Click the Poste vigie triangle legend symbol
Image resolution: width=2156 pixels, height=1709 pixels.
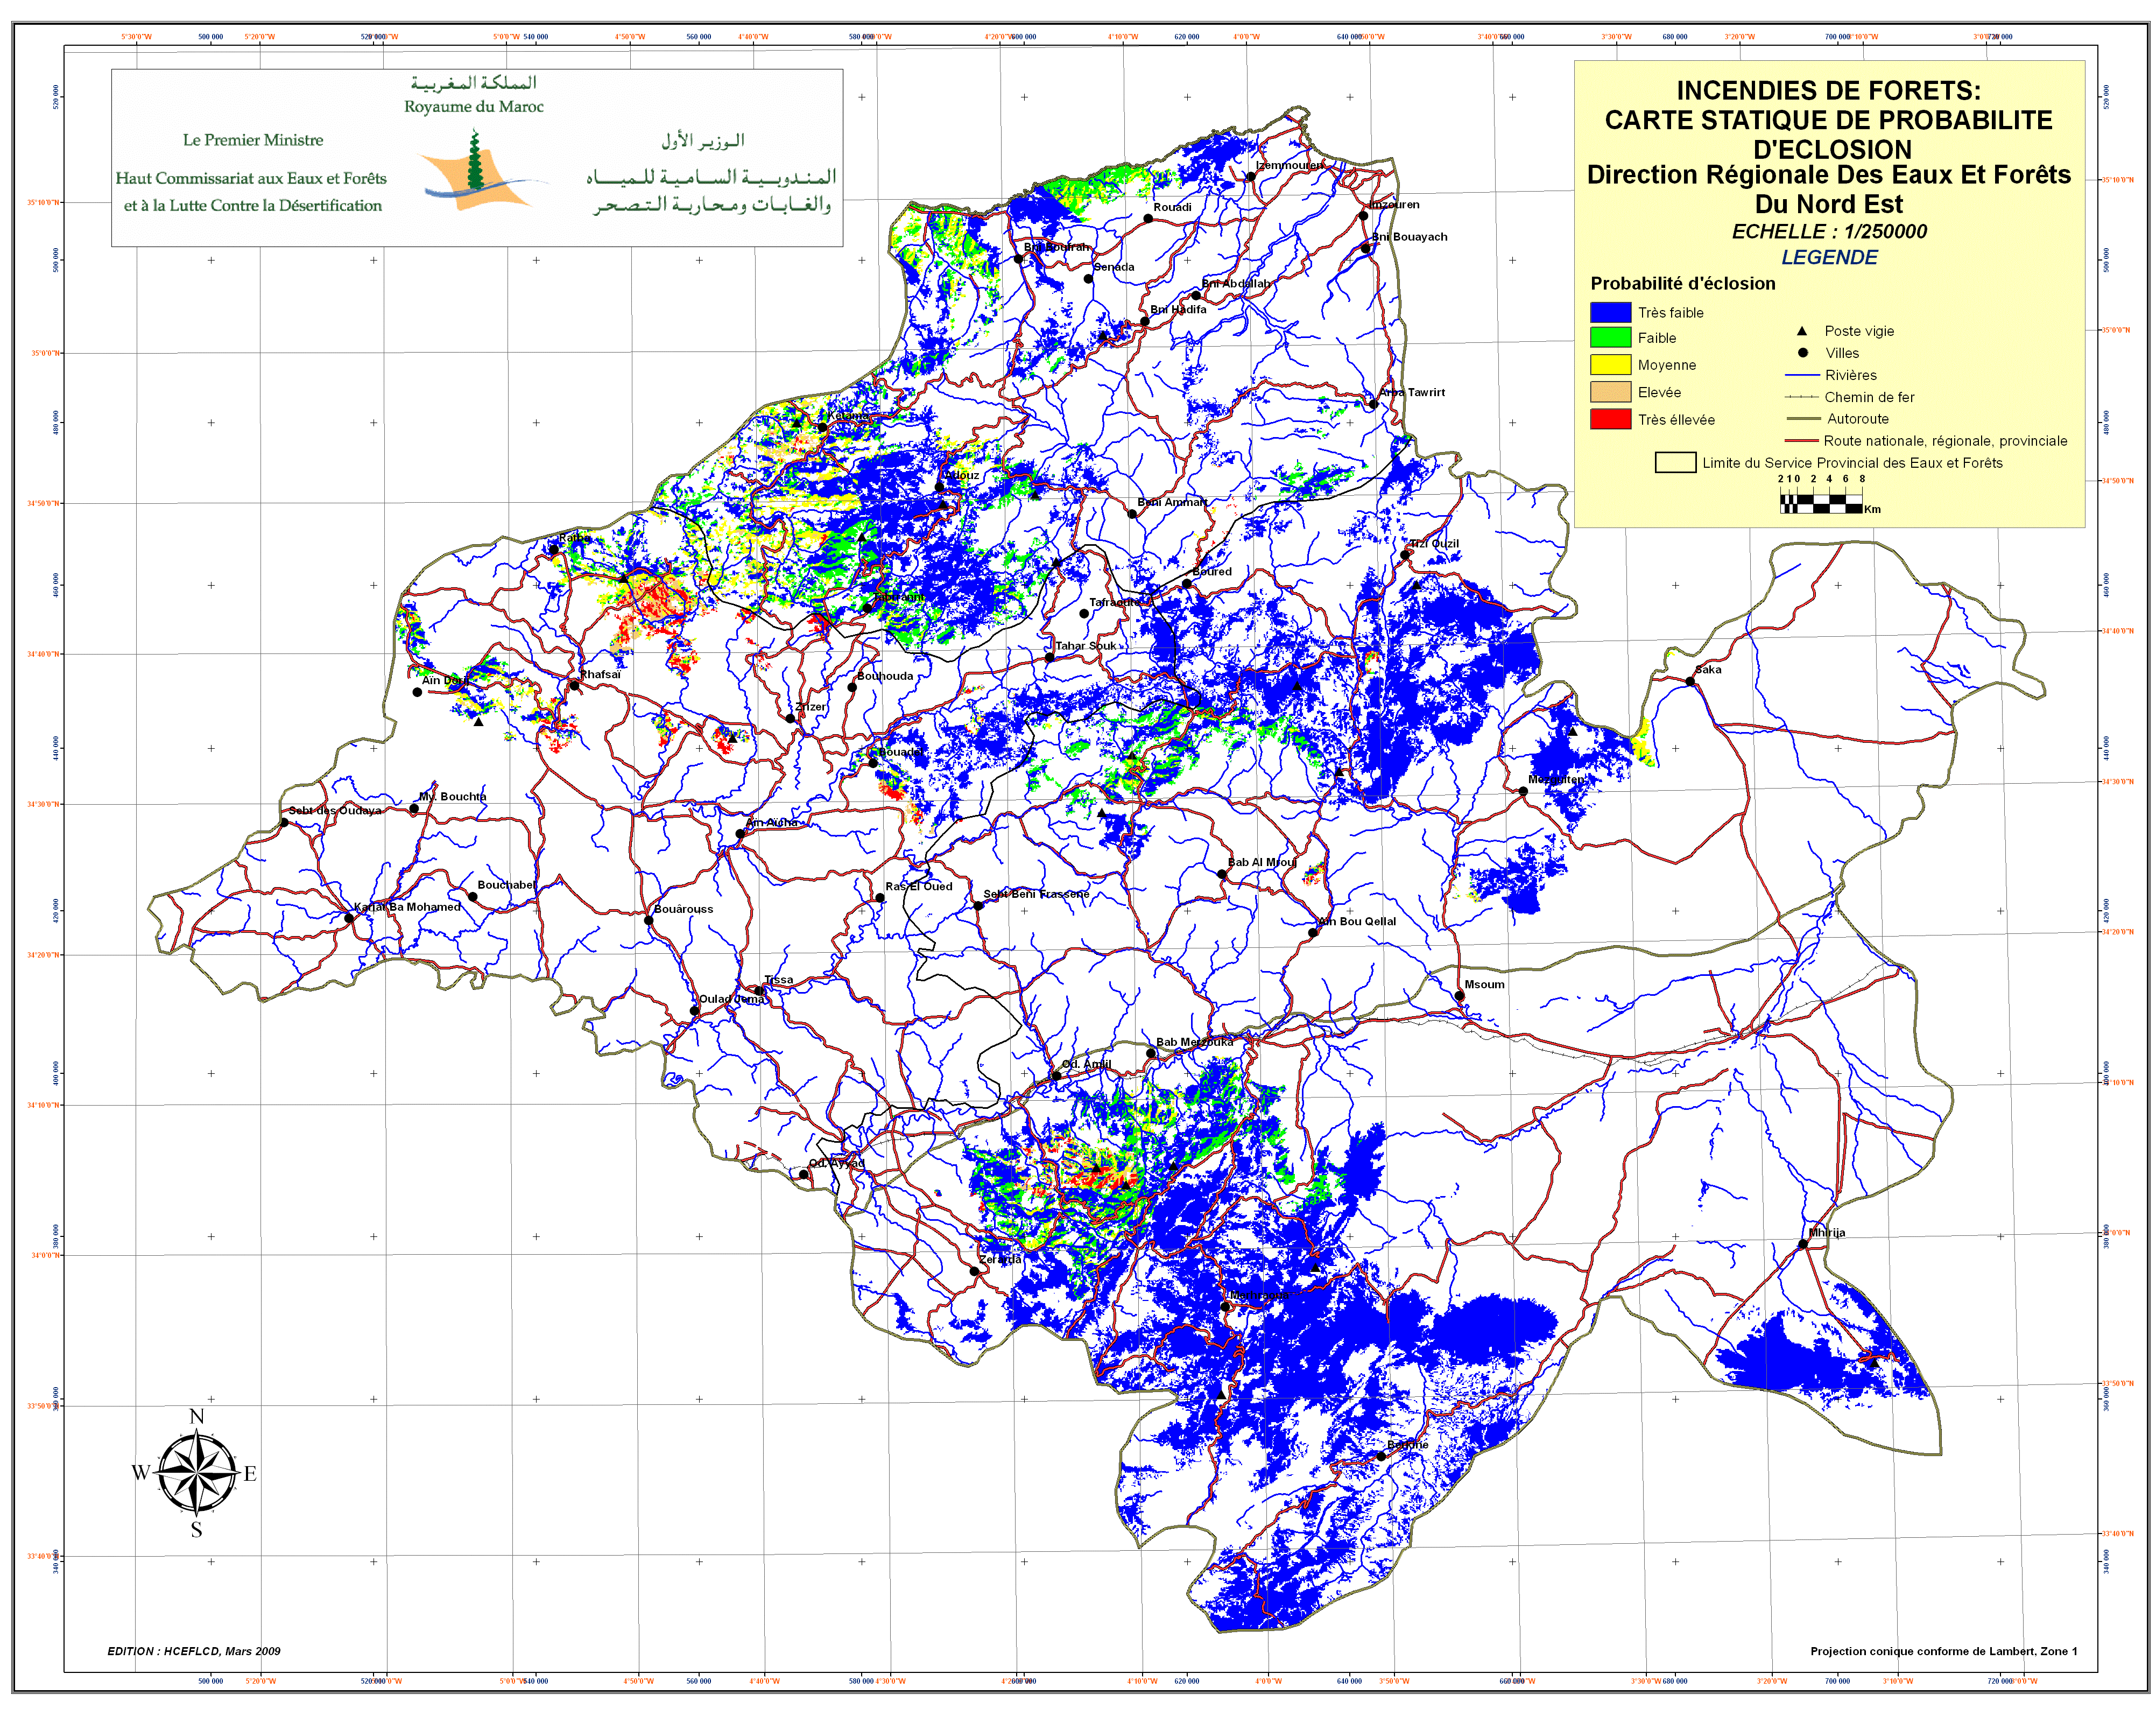pyautogui.click(x=1802, y=331)
